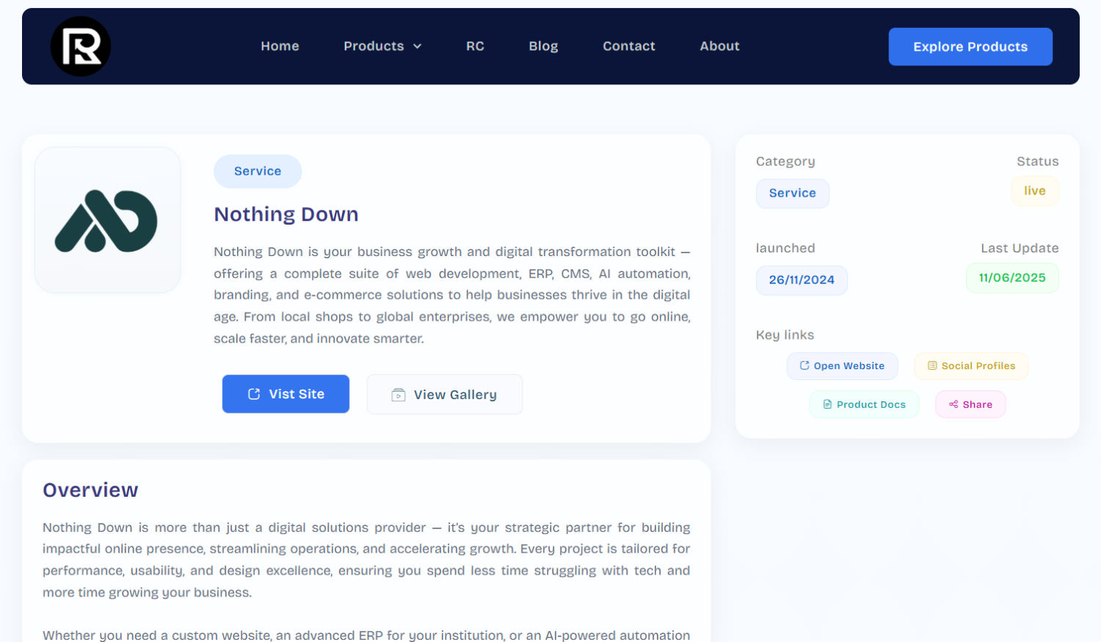Select the Service category chip
Image resolution: width=1101 pixels, height=642 pixels.
click(x=793, y=193)
